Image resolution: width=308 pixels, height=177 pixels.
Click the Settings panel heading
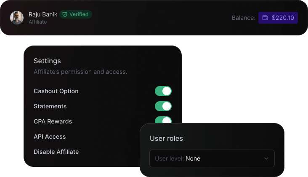point(47,61)
